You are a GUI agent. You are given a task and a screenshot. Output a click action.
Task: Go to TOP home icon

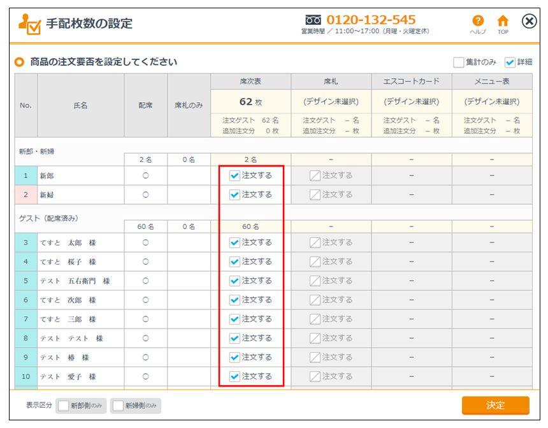coord(503,22)
